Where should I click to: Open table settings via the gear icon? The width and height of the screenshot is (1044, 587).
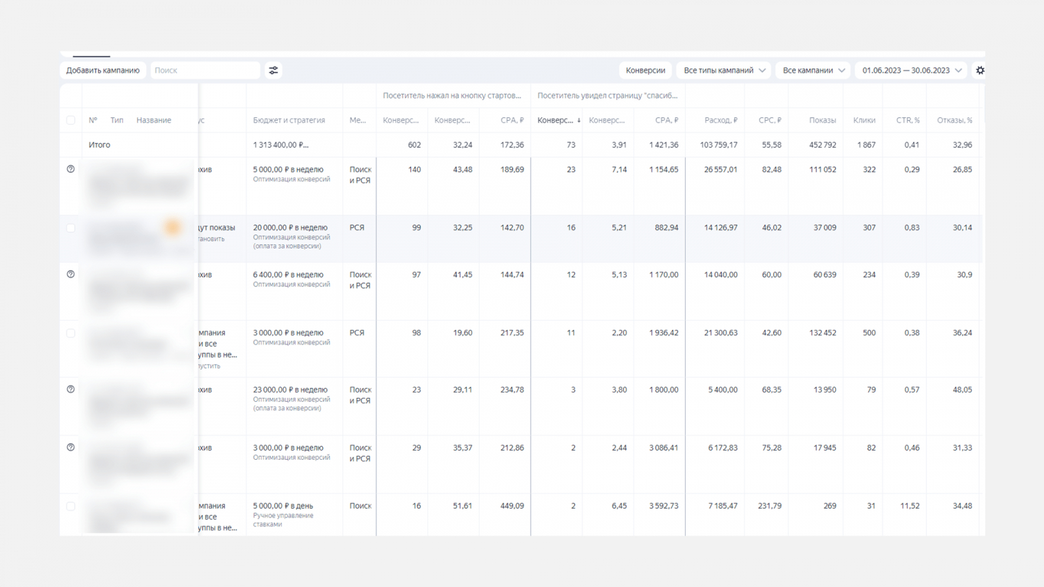pos(980,70)
